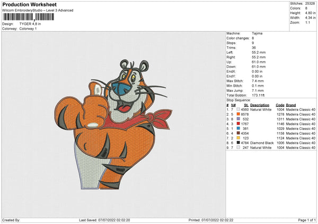Click 'Madeira Classic 40' in the 4354 row
The width and height of the screenshot is (318, 224).
[301, 133]
